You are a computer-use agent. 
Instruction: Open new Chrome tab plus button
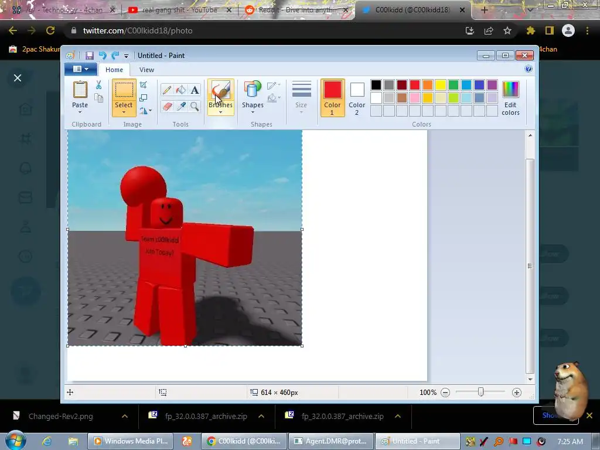coord(484,10)
